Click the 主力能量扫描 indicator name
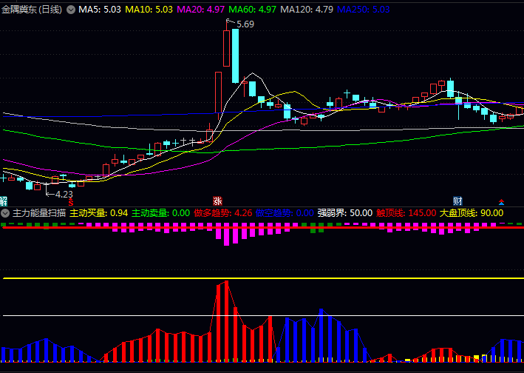524x373 pixels. point(39,212)
